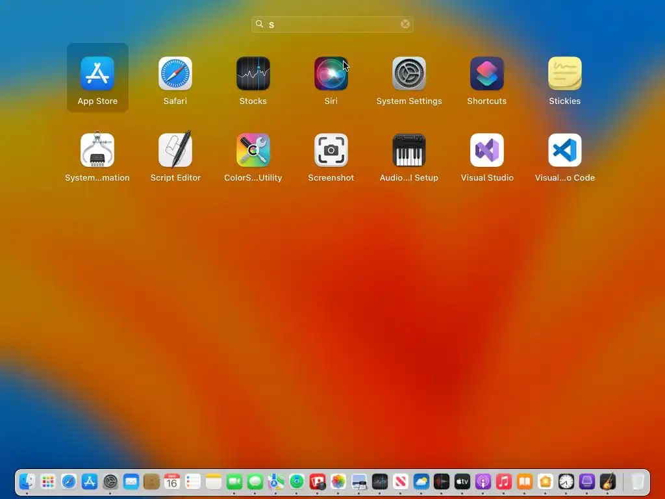Open Find My from the Dock
Viewport: 665px width, 499px height.
coord(296,481)
